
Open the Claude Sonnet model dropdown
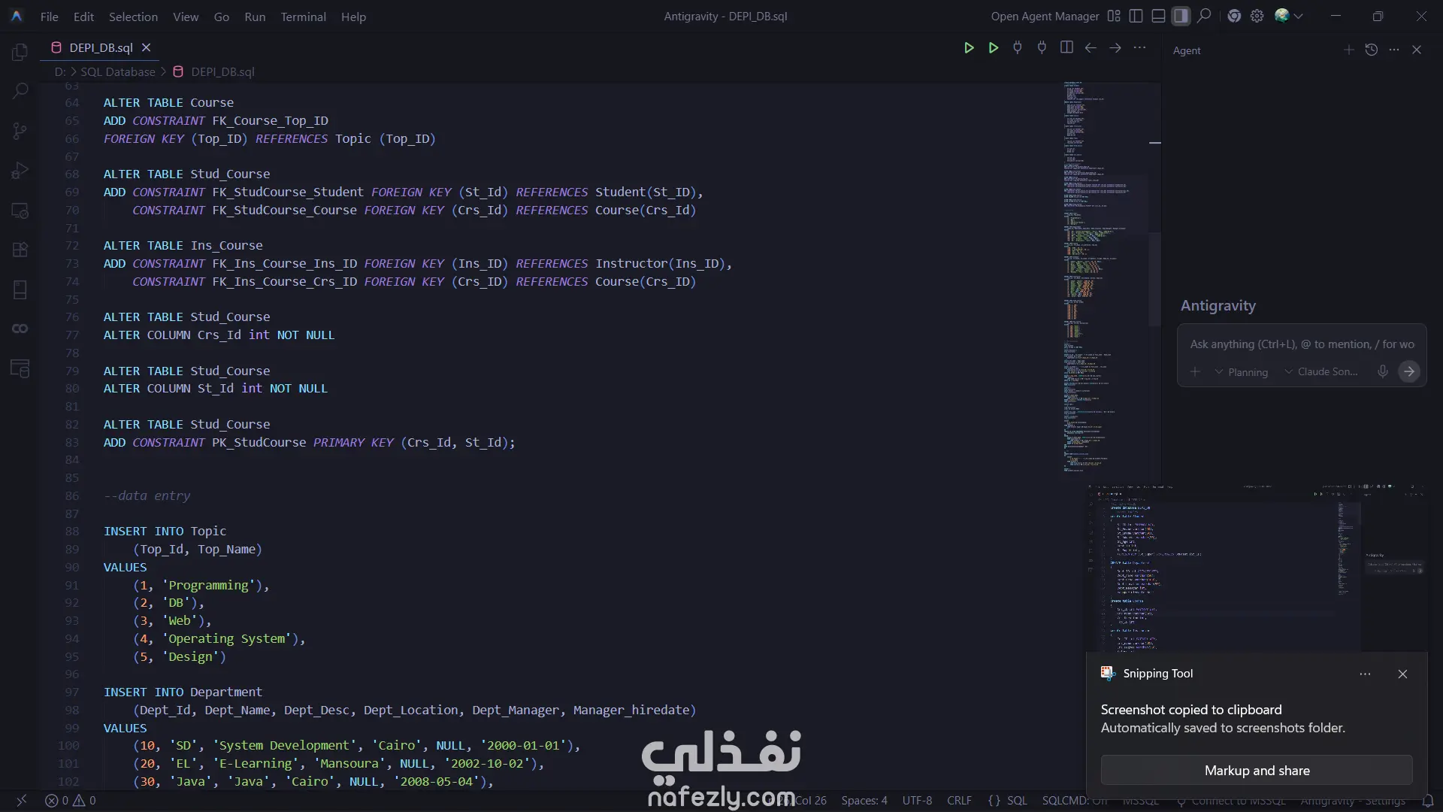pos(1321,371)
